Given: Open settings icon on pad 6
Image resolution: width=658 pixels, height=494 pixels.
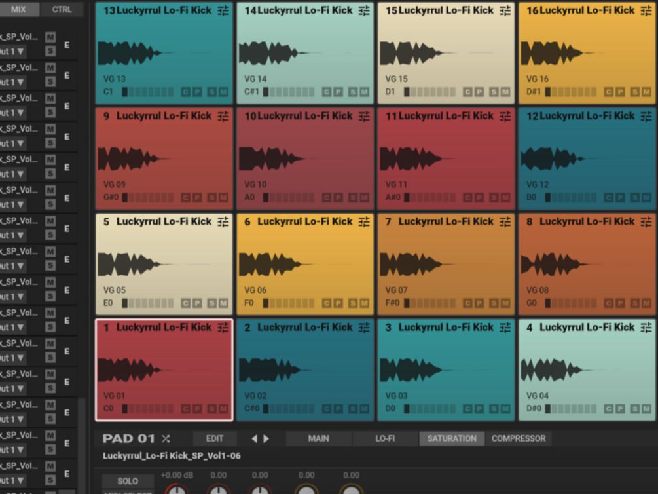Looking at the screenshot, I should click(x=364, y=222).
